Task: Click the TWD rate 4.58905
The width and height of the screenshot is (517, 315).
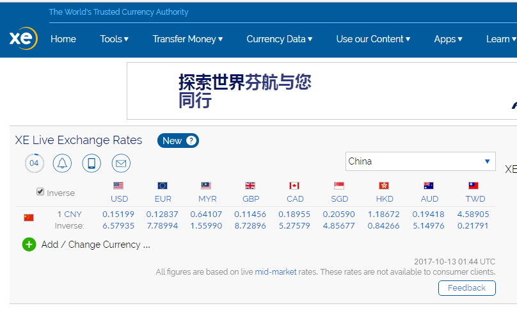Action: pyautogui.click(x=473, y=214)
